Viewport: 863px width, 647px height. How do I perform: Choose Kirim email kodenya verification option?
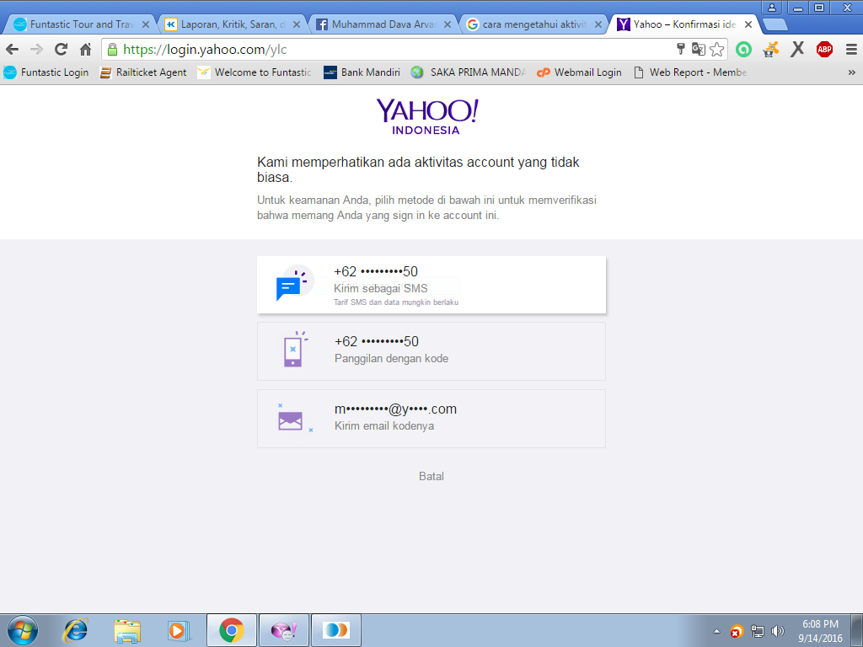pos(431,419)
